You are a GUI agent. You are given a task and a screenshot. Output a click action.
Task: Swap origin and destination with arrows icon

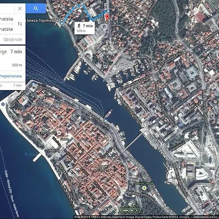[20, 24]
